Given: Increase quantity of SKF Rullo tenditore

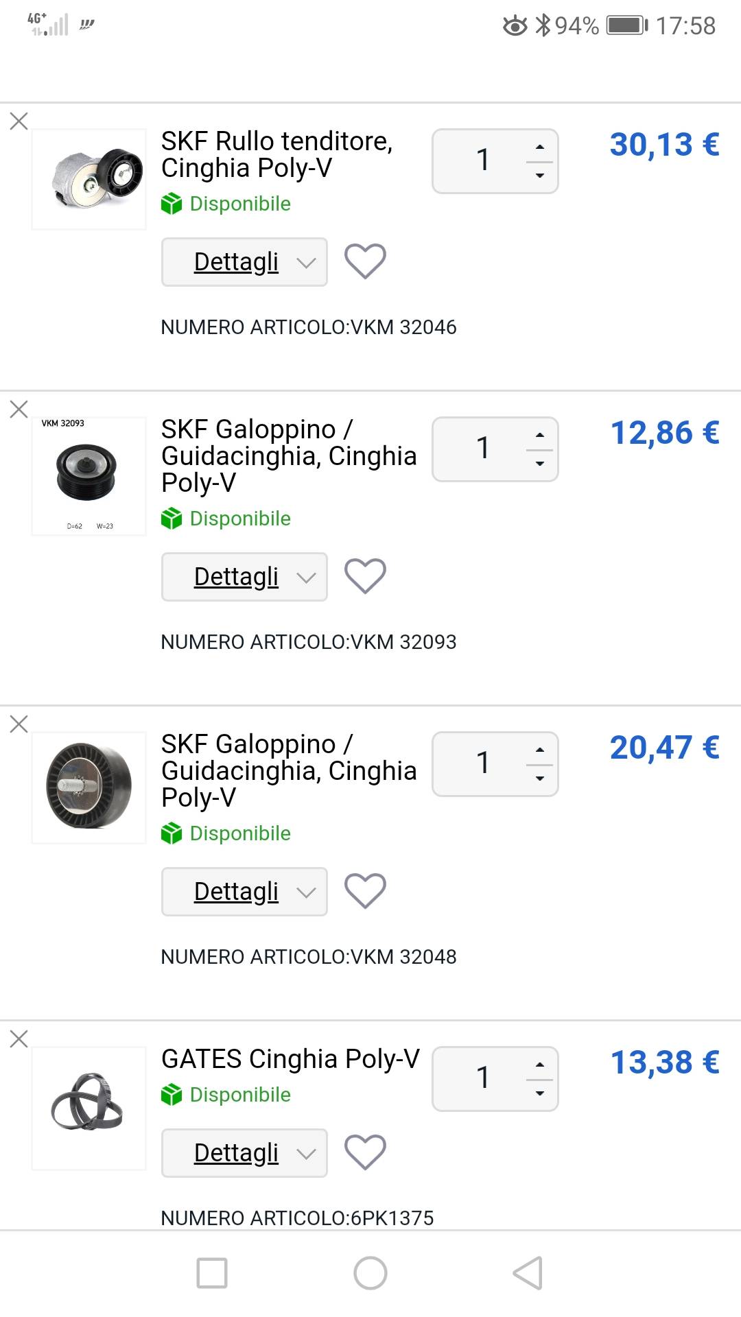Looking at the screenshot, I should tap(540, 147).
